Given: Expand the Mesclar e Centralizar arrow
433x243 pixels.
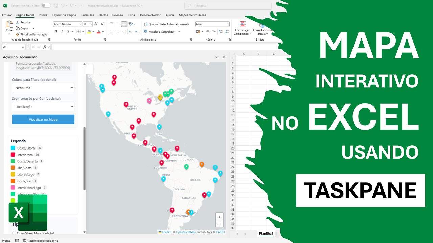Looking at the screenshot, I should (x=179, y=32).
